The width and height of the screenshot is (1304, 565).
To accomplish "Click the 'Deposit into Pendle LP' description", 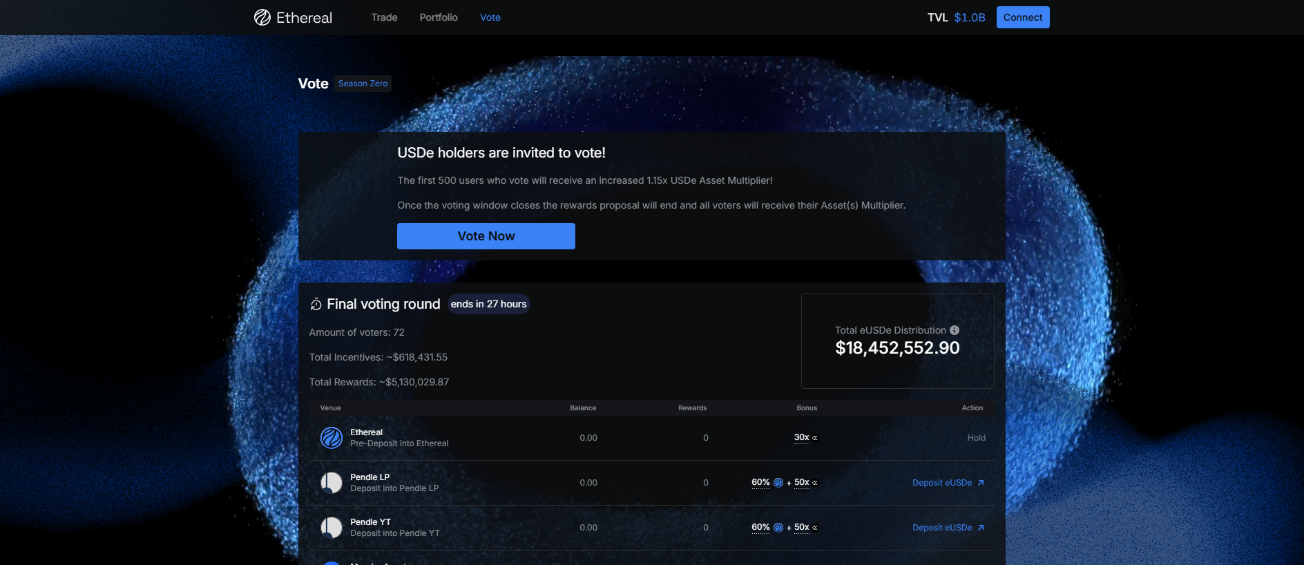I will [394, 488].
